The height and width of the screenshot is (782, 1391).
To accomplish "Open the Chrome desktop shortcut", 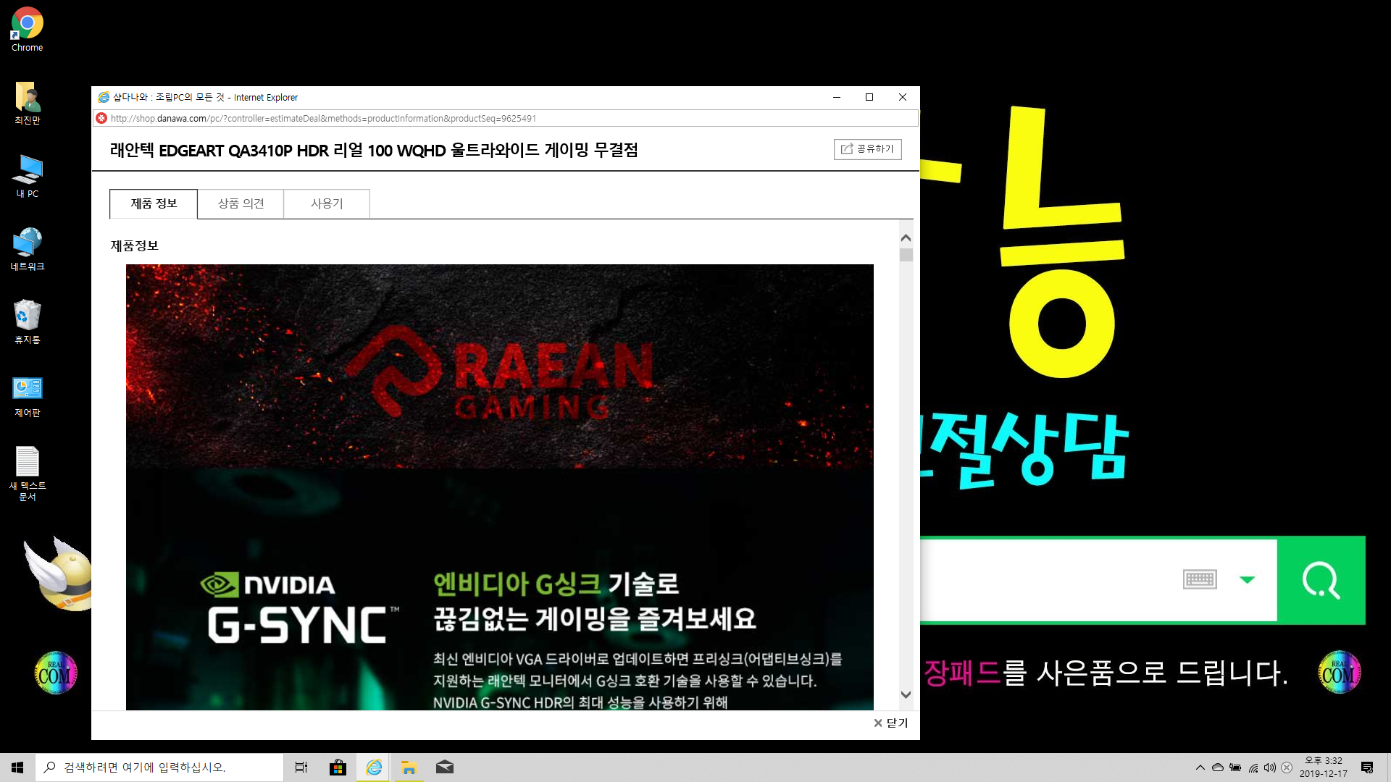I will click(x=27, y=30).
